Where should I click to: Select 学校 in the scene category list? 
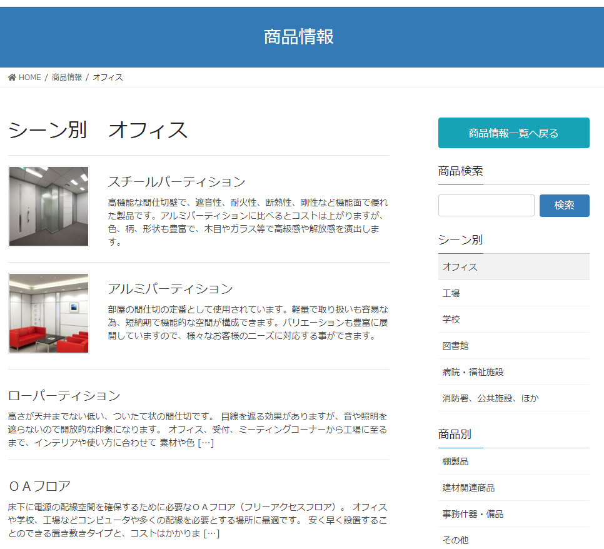(x=451, y=320)
